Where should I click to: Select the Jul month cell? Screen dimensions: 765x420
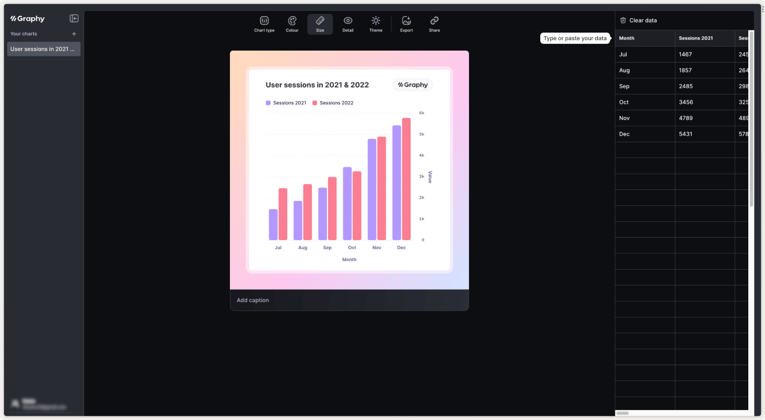coord(645,54)
